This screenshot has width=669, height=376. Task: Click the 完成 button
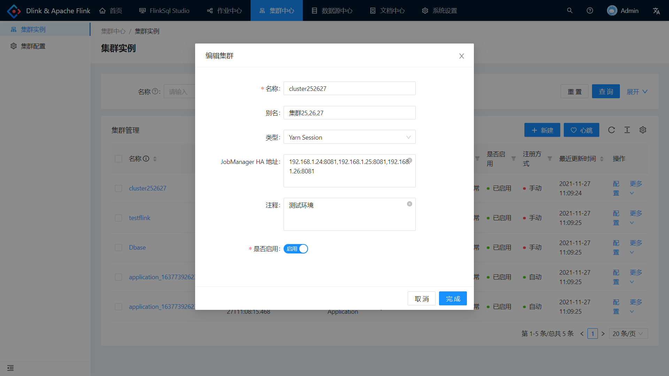pyautogui.click(x=453, y=299)
